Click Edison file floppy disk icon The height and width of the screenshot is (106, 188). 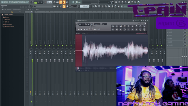pyautogui.click(x=78, y=29)
